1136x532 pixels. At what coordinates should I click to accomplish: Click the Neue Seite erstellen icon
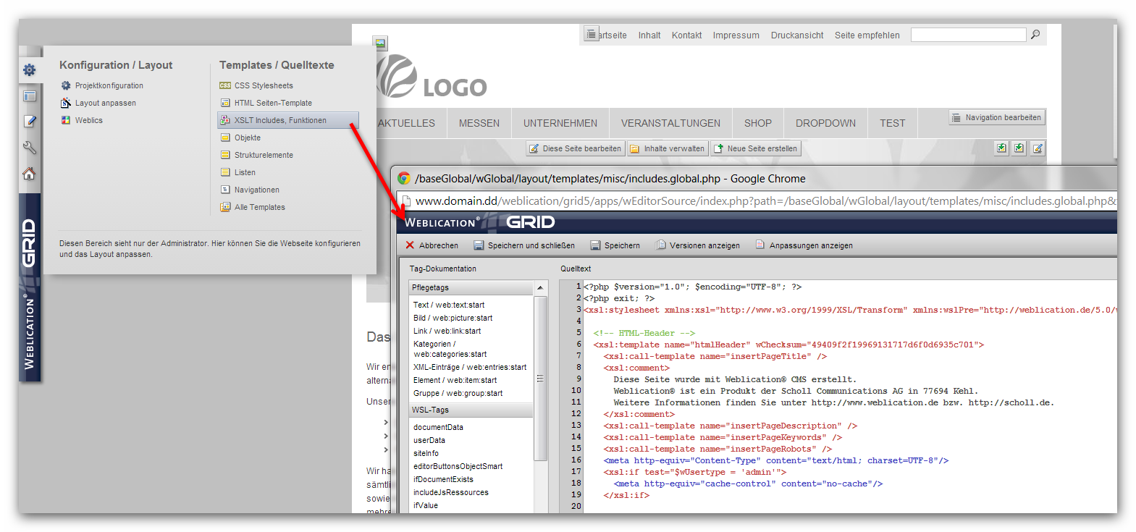pyautogui.click(x=718, y=148)
